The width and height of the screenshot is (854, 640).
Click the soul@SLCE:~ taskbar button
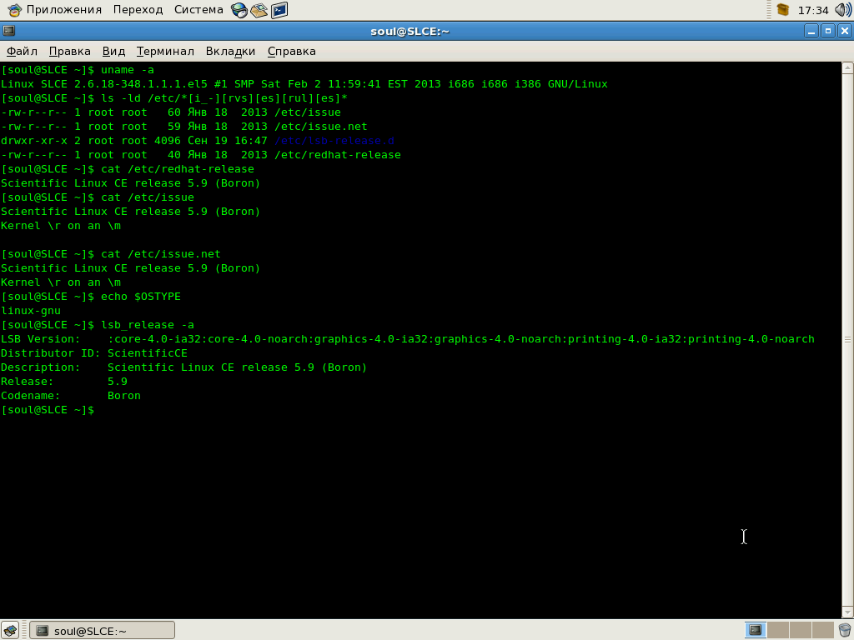tap(102, 630)
